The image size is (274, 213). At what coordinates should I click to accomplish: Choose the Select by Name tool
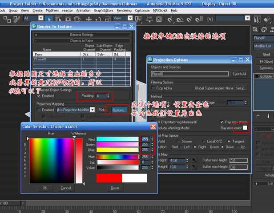[x=58, y=19]
